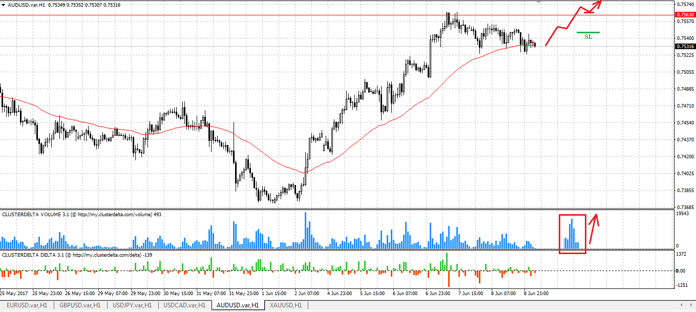Click the 0.75400 price axis label

(686, 38)
